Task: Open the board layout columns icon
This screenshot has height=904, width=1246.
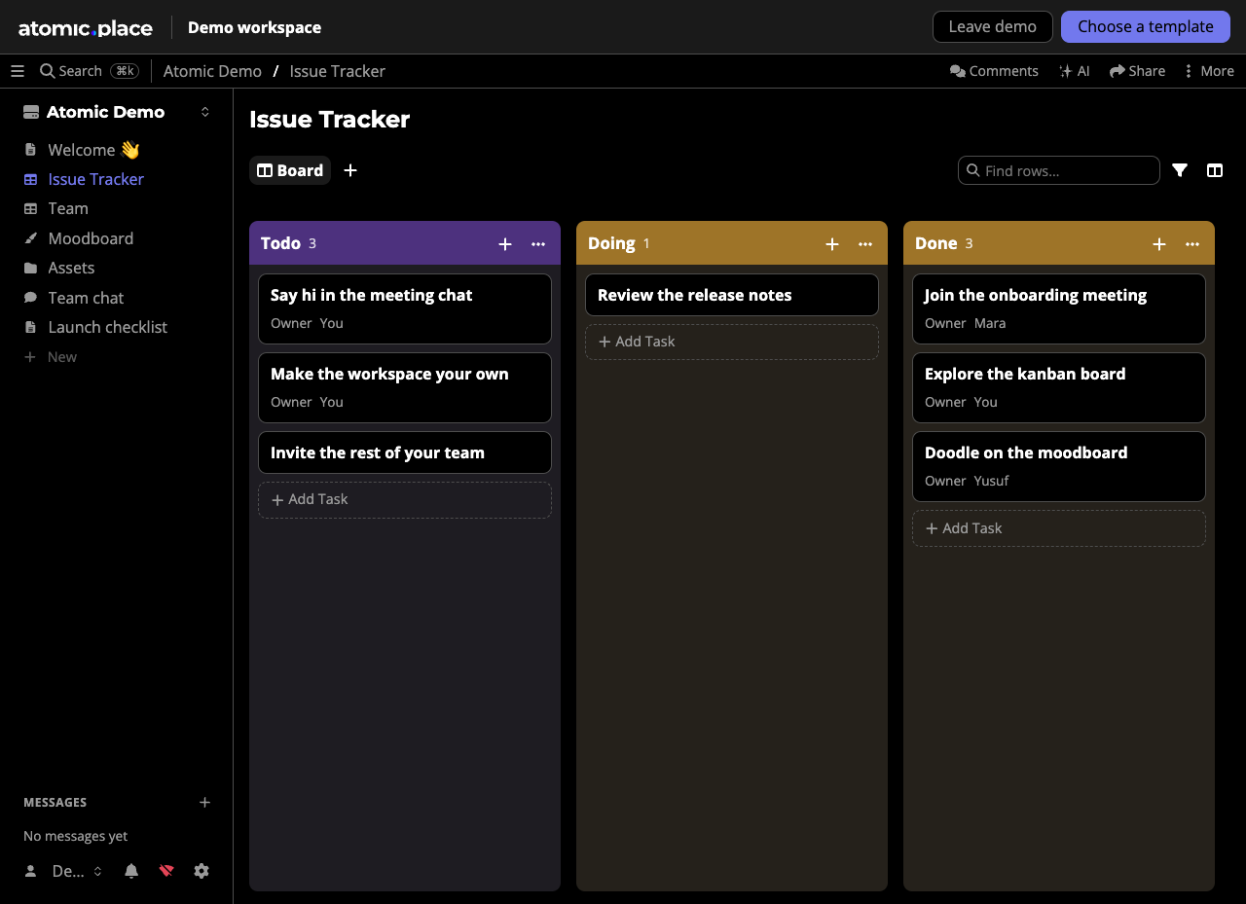Action: 1215,170
